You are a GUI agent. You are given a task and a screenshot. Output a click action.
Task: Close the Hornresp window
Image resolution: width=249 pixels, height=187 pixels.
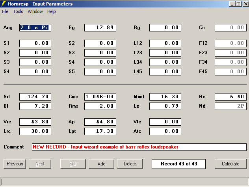245,4
